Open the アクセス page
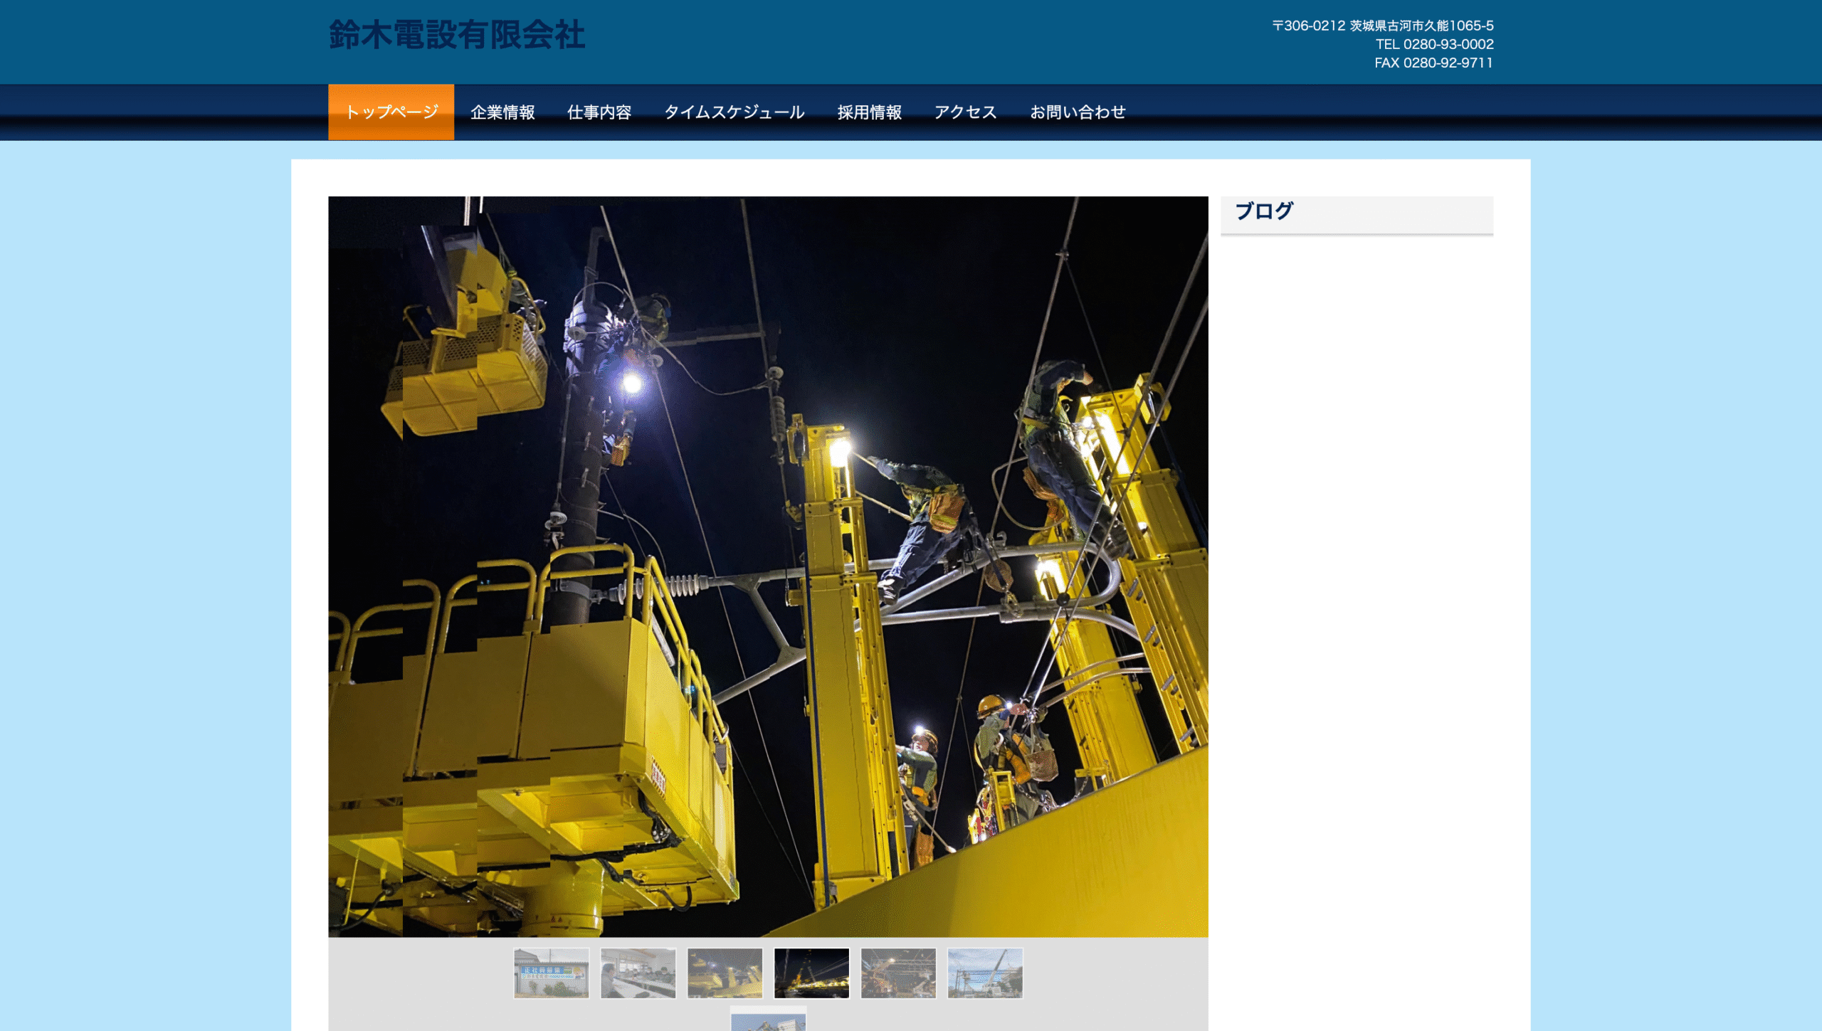The width and height of the screenshot is (1822, 1031). pos(965,112)
